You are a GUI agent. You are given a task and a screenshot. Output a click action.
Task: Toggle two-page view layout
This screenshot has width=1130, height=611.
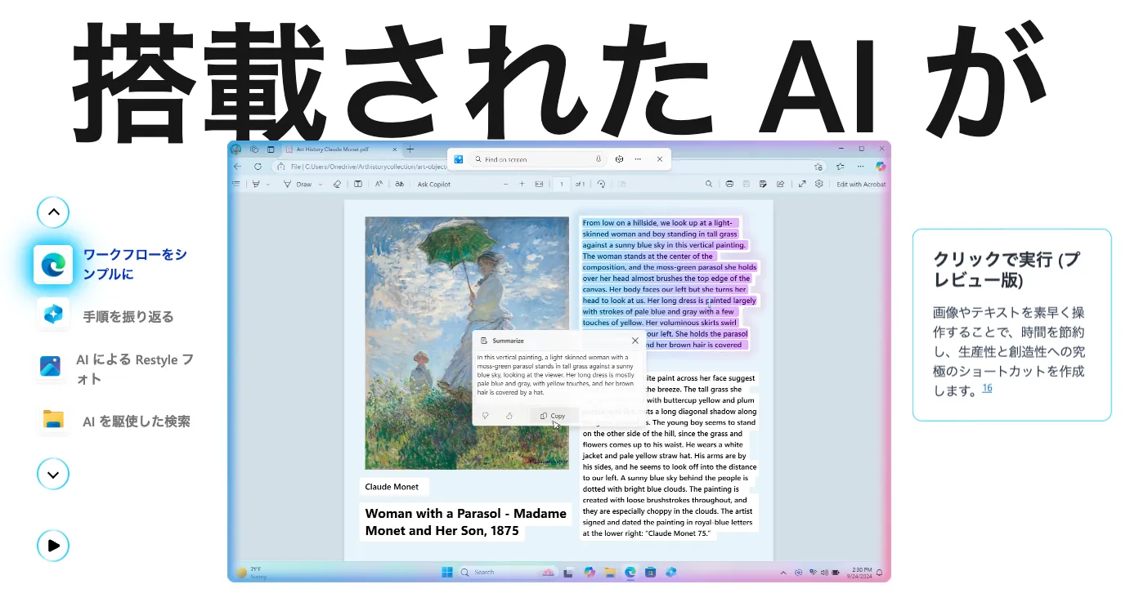[360, 184]
